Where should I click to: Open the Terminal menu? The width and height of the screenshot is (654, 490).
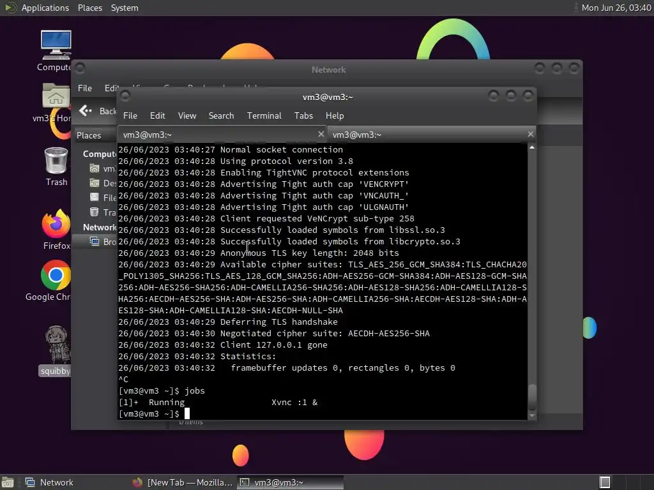(x=264, y=116)
